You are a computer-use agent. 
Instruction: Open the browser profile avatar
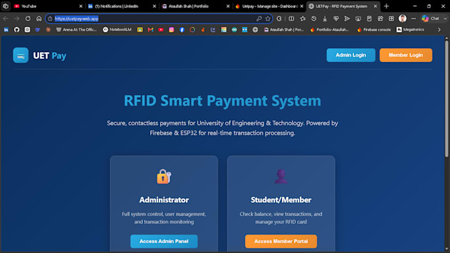coord(402,18)
